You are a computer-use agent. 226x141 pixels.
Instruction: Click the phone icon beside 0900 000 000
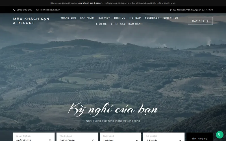[14, 10]
